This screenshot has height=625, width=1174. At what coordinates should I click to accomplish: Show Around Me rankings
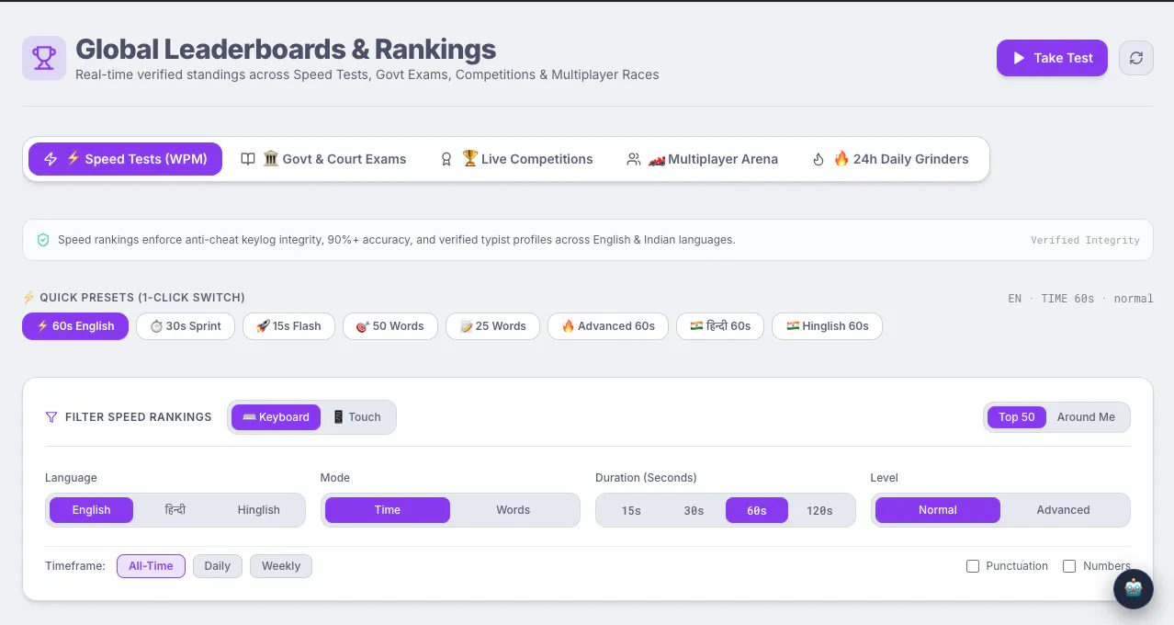(1086, 417)
